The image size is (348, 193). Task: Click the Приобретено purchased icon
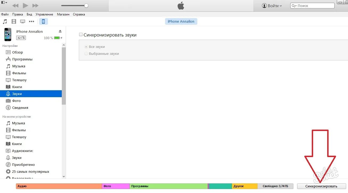[8, 165]
